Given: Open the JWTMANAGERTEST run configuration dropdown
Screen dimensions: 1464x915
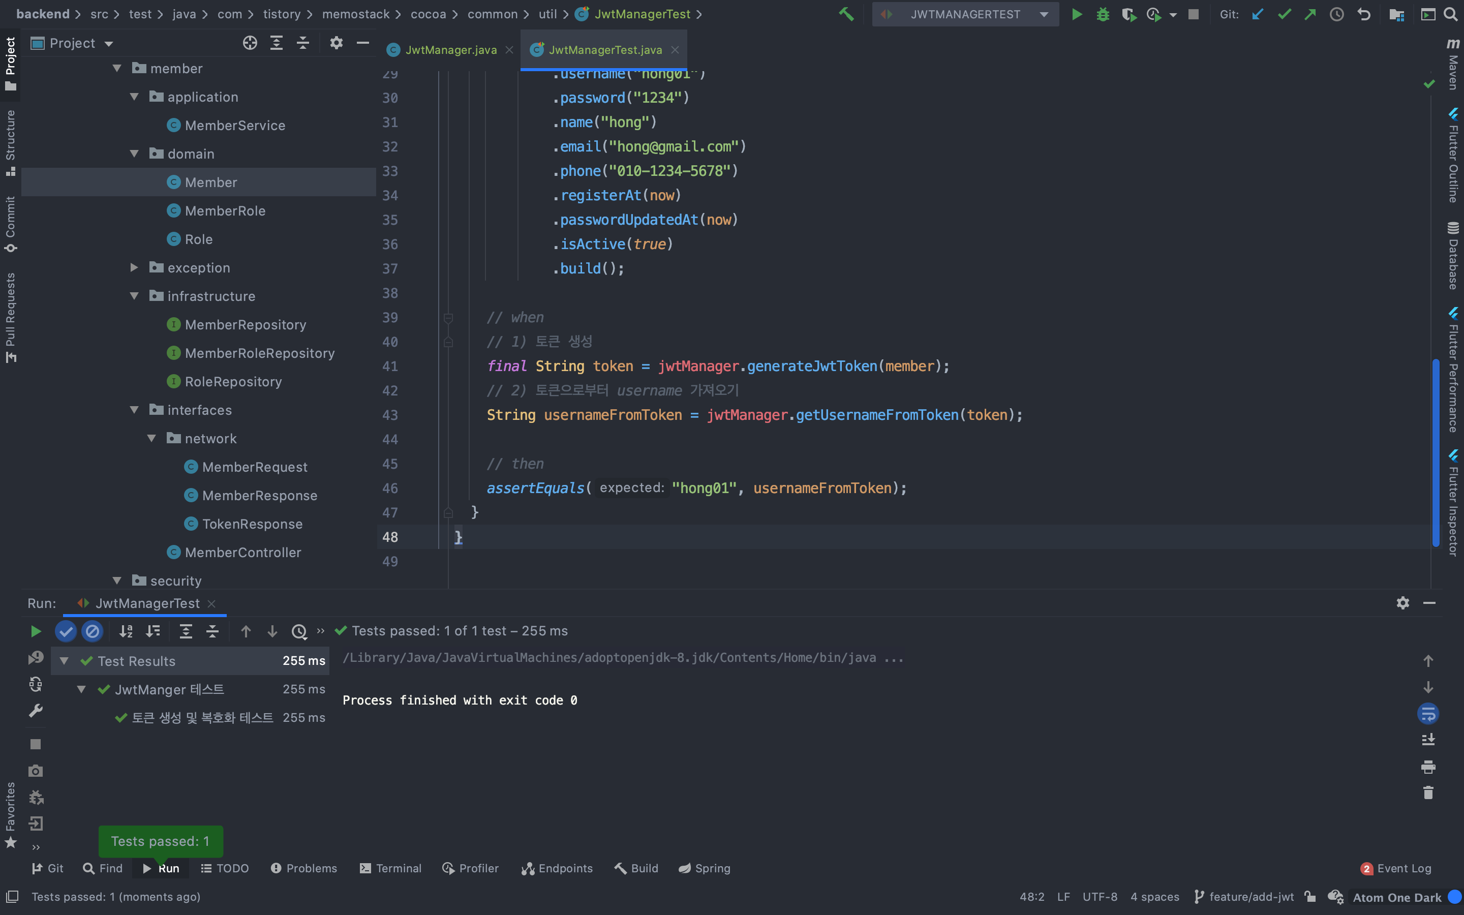Looking at the screenshot, I should point(965,14).
